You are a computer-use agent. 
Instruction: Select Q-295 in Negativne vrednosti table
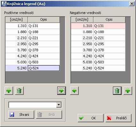pos(109,44)
